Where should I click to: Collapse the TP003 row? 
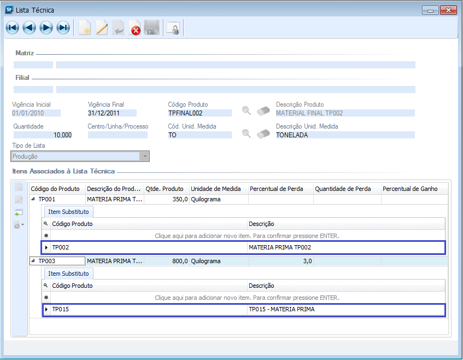[34, 262]
